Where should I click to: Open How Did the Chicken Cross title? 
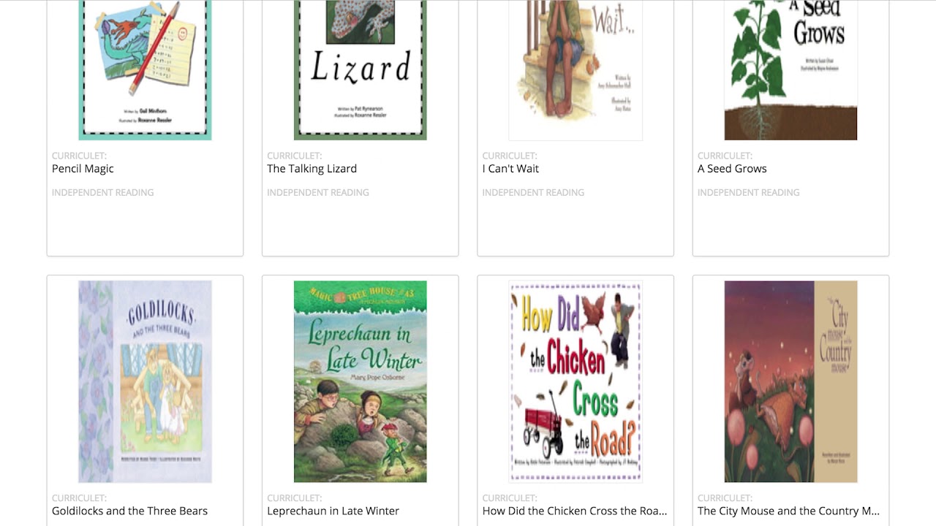pyautogui.click(x=574, y=511)
